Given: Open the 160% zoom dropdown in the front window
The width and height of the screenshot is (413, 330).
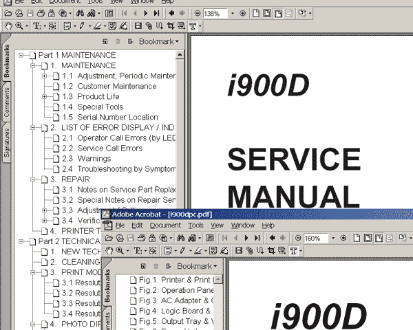Looking at the screenshot, I should click(x=333, y=238).
